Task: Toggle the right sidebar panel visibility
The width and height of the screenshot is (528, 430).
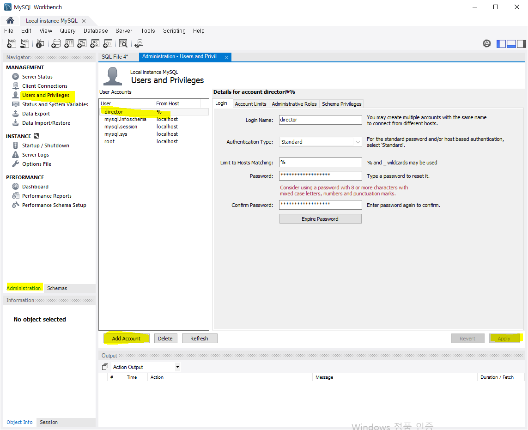Action: pyautogui.click(x=521, y=43)
